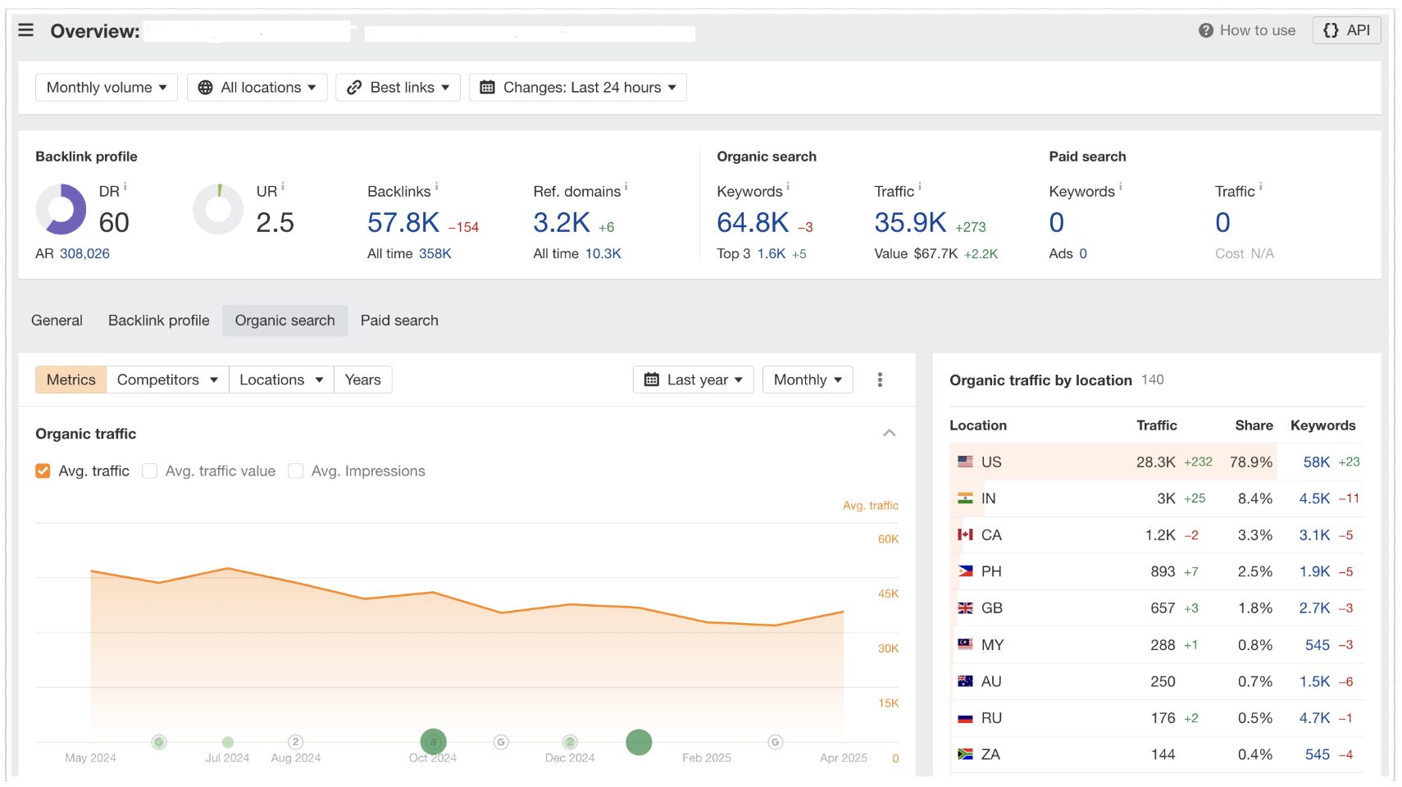This screenshot has height=787, width=1402.
Task: Expand the Last year date range dropdown
Action: click(693, 380)
